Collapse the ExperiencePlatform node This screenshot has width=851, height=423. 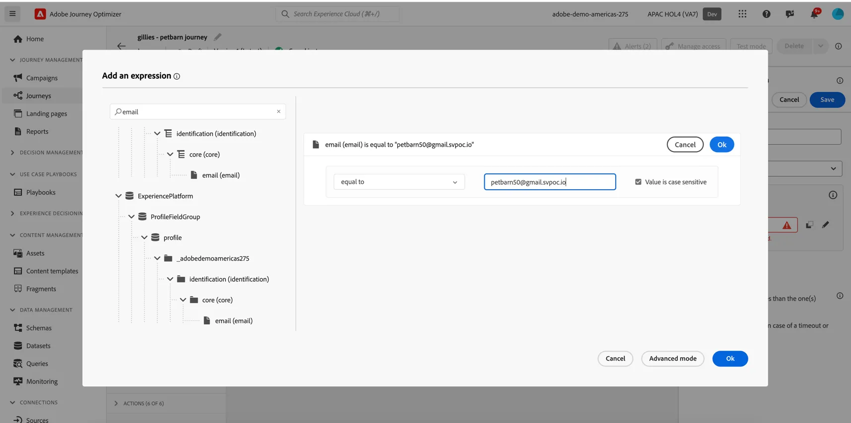tap(119, 196)
